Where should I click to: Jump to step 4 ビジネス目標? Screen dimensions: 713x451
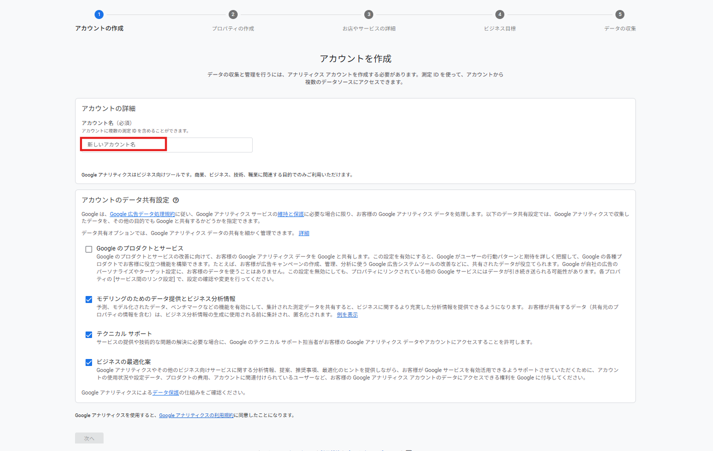pos(499,14)
